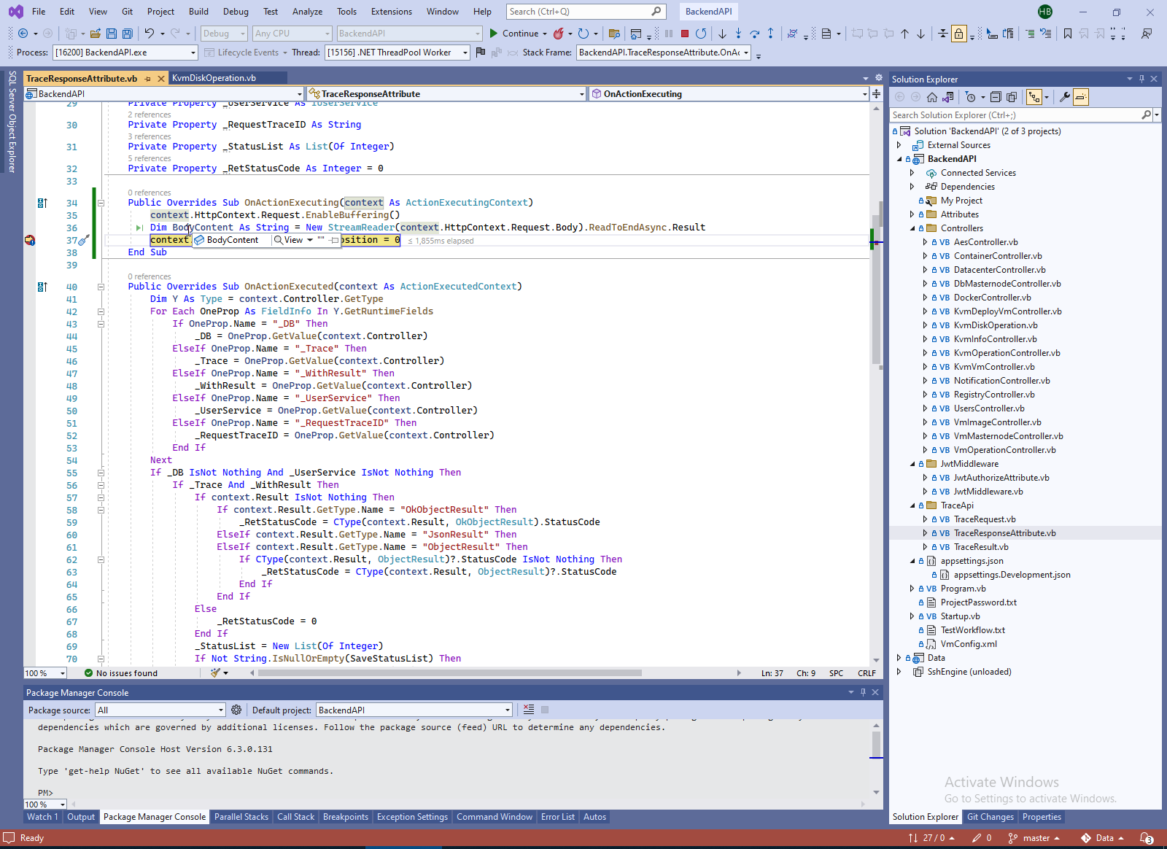Click the Restart debugging icon
The image size is (1167, 849).
[701, 34]
